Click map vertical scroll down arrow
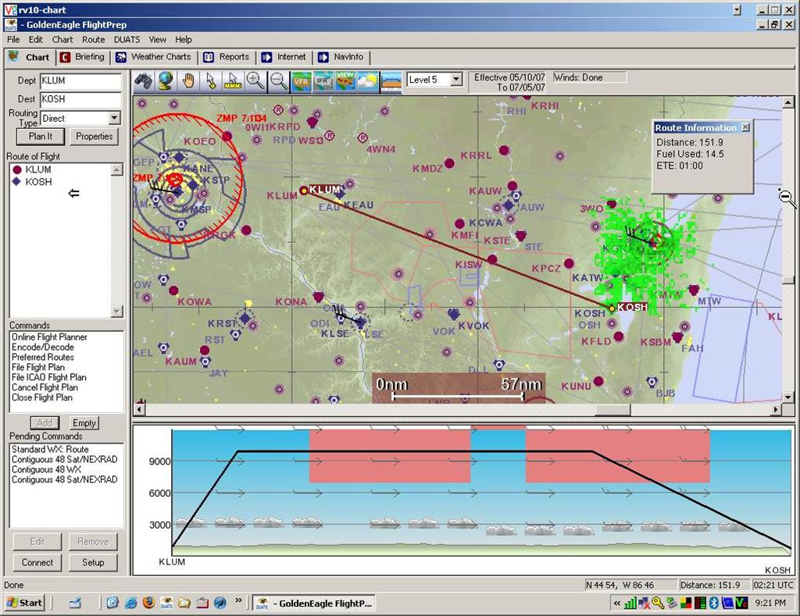This screenshot has width=800, height=616. (x=788, y=397)
